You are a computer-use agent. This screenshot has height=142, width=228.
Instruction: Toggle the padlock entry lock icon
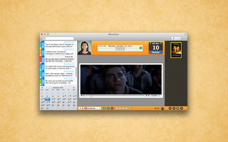[162, 108]
